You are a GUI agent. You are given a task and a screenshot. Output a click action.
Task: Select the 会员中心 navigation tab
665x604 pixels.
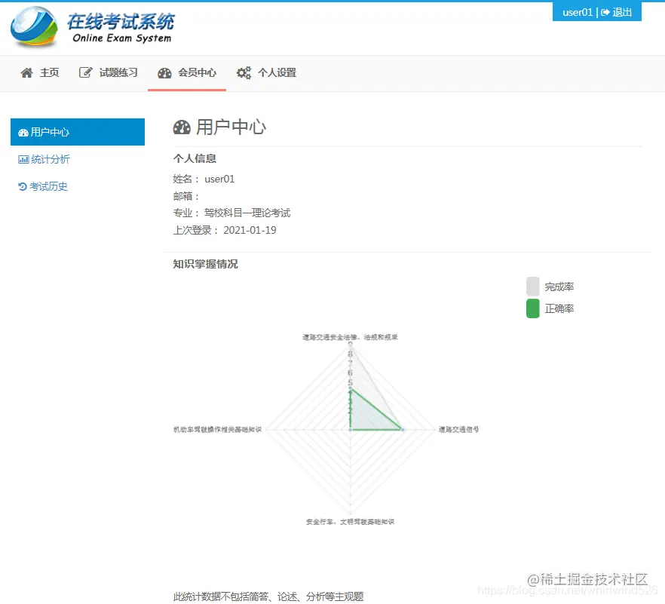[x=187, y=73]
